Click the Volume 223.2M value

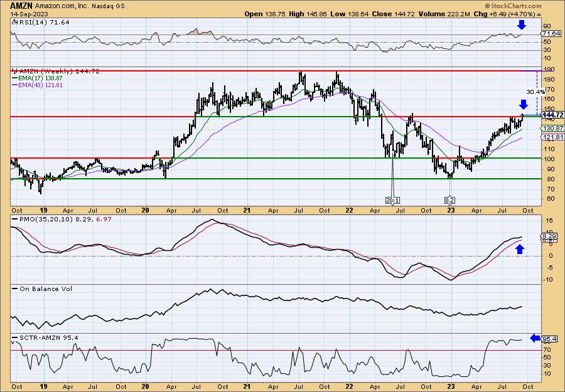(x=444, y=14)
